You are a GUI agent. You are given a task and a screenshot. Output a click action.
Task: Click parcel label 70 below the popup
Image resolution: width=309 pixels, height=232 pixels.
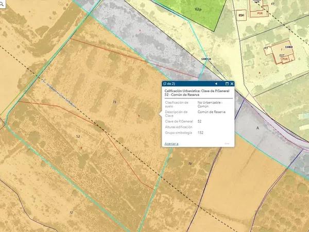point(190,164)
